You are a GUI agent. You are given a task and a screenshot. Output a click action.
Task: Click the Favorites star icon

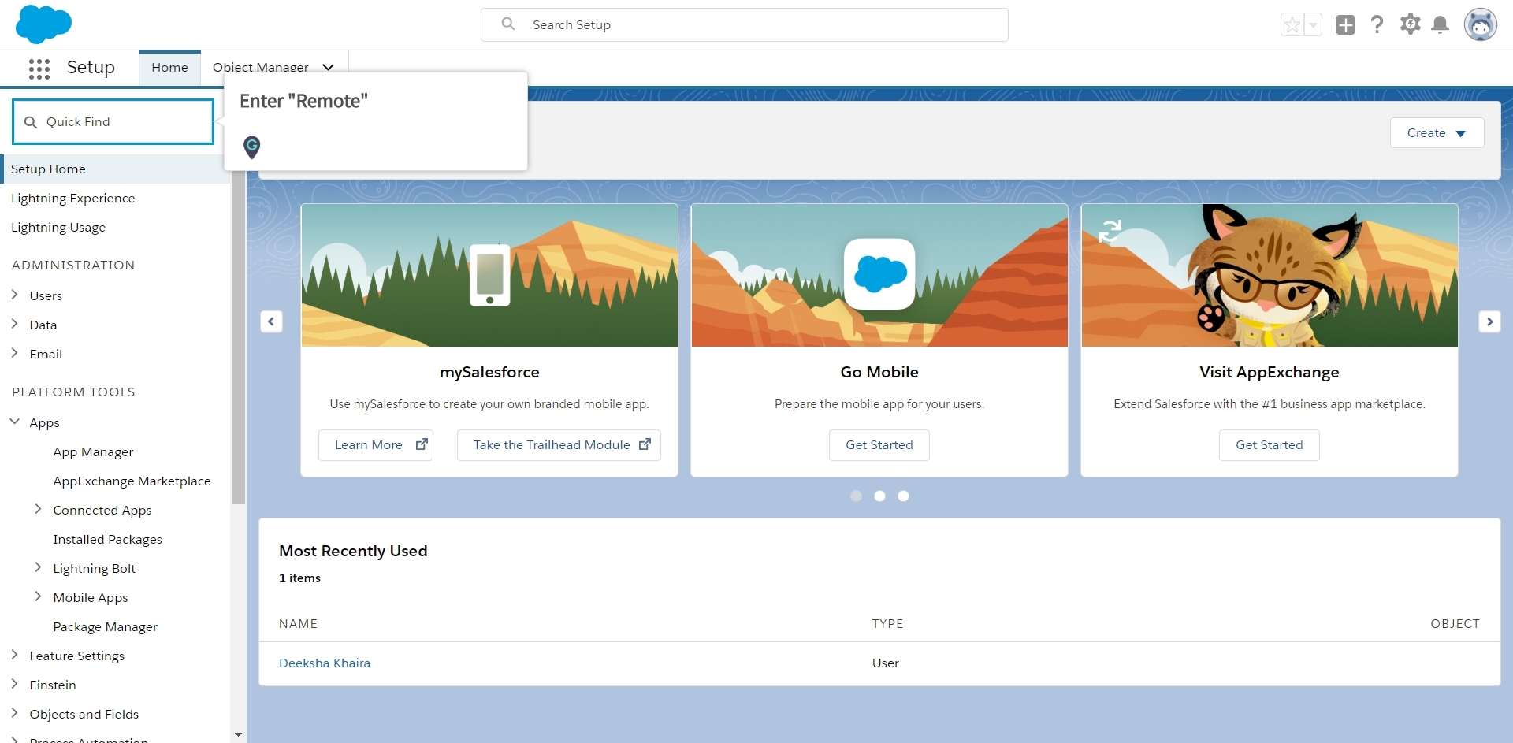pyautogui.click(x=1292, y=25)
